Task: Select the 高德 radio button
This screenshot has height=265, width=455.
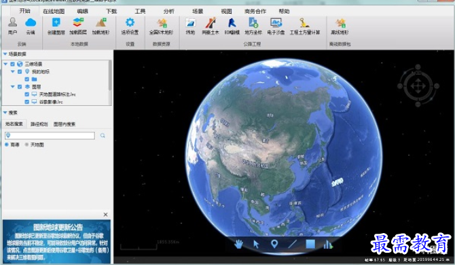Action: coord(6,145)
